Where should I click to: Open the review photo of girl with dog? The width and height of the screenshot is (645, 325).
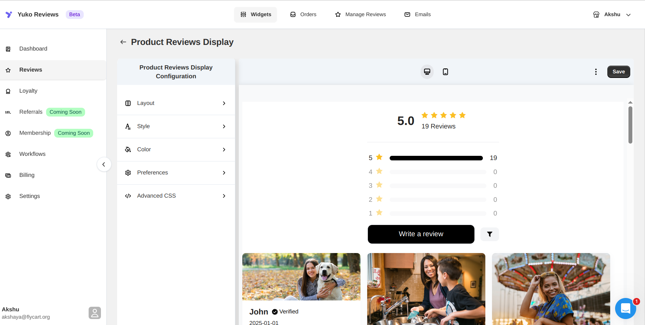pyautogui.click(x=301, y=277)
